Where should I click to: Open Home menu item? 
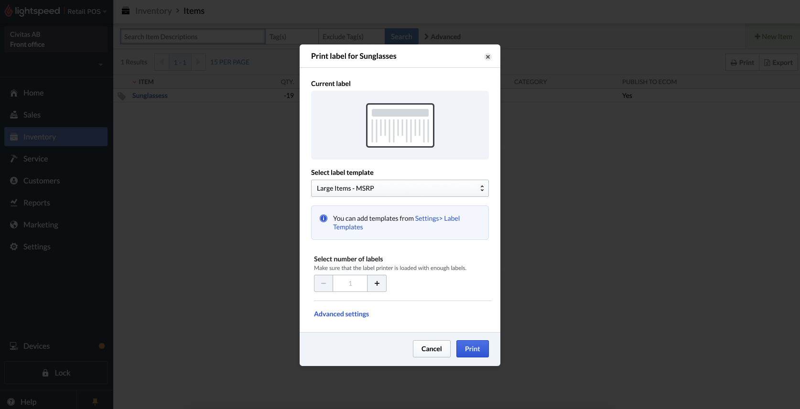[x=56, y=93]
